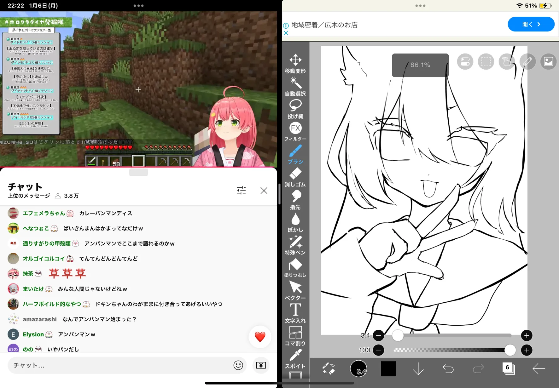This screenshot has width=559, height=388.
Task: Decrease brush thickness with minus button
Action: tap(378, 335)
